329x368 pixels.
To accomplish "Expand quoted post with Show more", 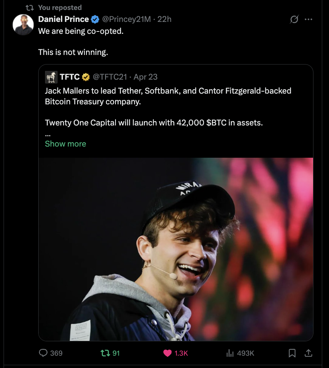I will click(65, 144).
